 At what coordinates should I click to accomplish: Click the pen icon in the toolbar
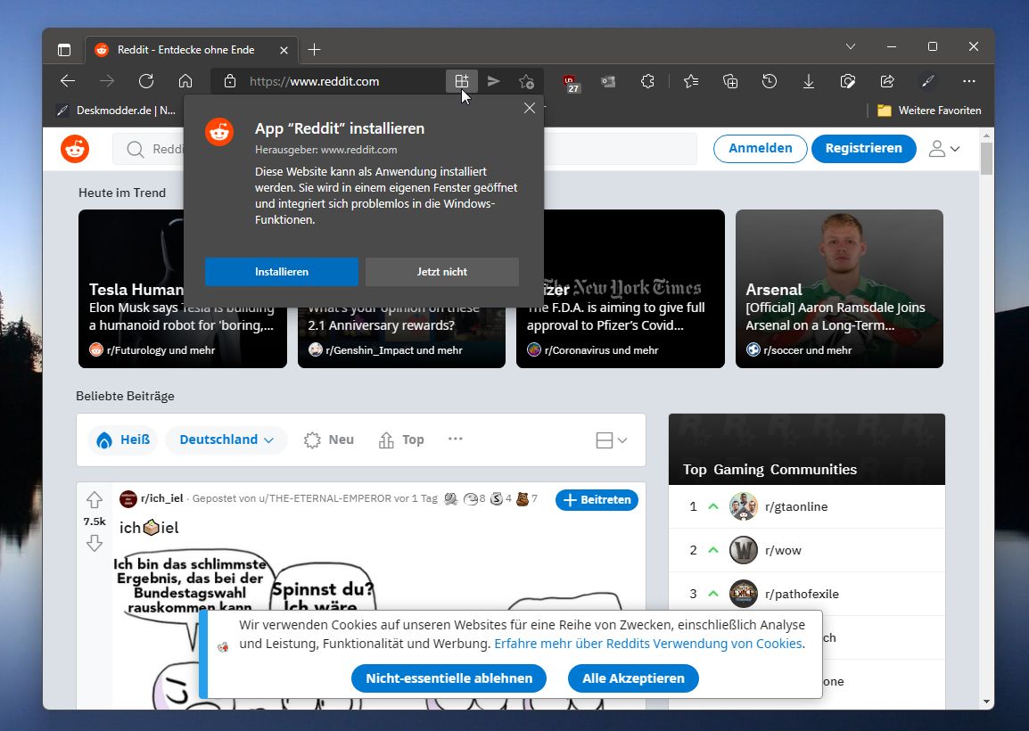coord(927,81)
